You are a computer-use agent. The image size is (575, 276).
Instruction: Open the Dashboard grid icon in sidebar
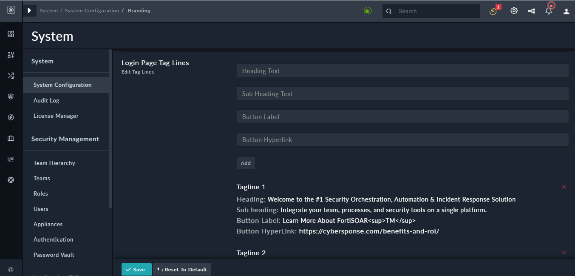[x=11, y=34]
